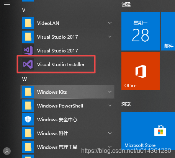The height and width of the screenshot is (158, 175).
Task: Click the Windows Kits label text
Action: coord(52,92)
